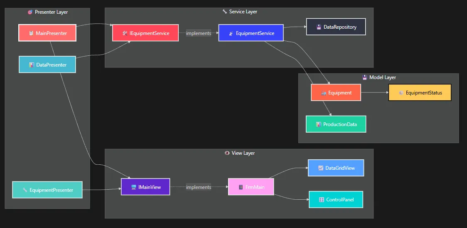
Task: Click the graph icon in DataGridView node
Action: [320, 168]
